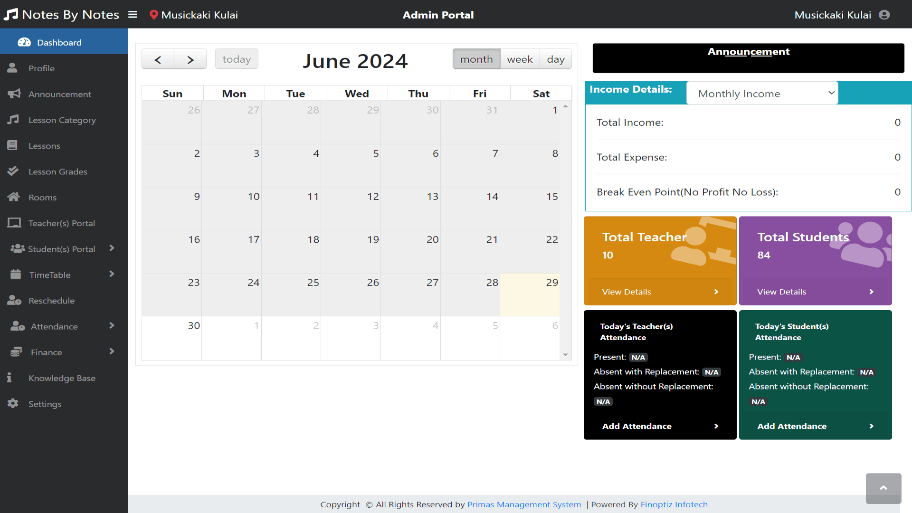Select the Rooms home icon
The height and width of the screenshot is (513, 912).
point(13,197)
